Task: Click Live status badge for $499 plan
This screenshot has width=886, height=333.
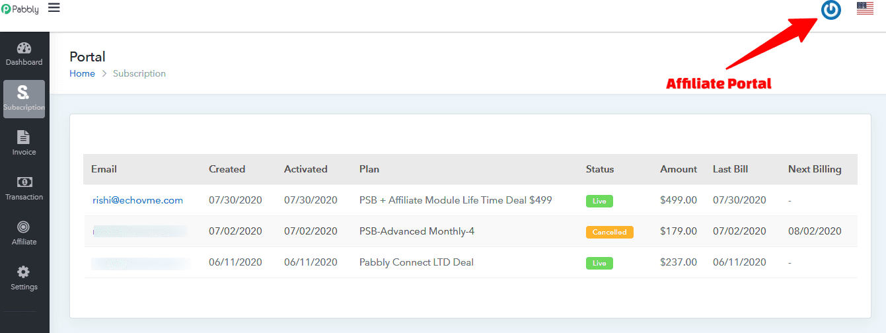Action: [x=599, y=201]
